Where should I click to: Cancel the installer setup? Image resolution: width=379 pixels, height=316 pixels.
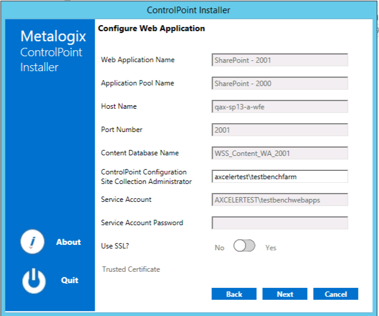[336, 294]
